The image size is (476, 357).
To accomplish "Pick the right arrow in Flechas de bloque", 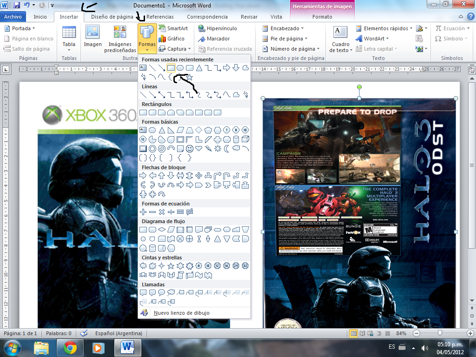I will (143, 175).
